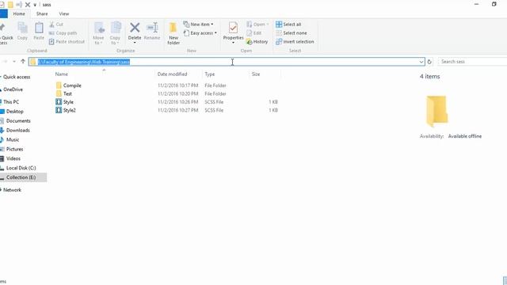Open Downloads in navigation pane

[17, 130]
